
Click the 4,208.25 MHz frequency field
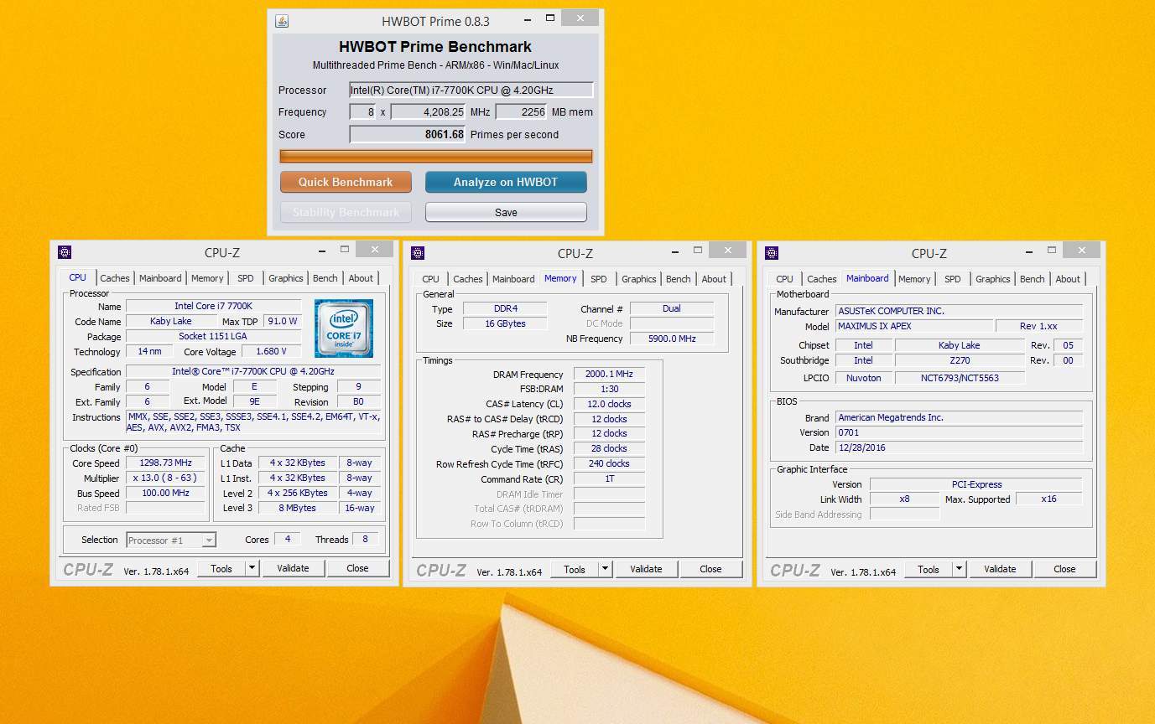point(428,111)
